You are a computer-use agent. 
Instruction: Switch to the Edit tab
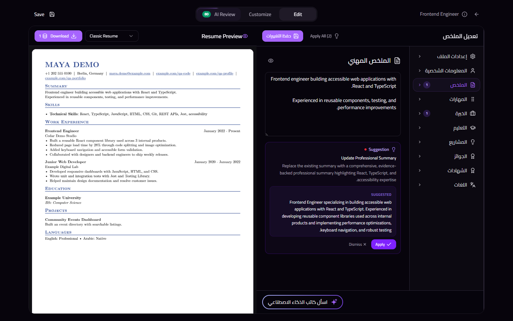(x=298, y=14)
